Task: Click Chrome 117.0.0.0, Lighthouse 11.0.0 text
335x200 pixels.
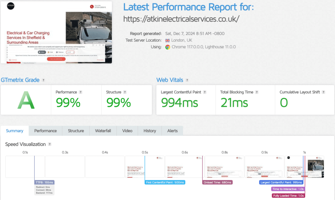Action: pyautogui.click(x=203, y=47)
